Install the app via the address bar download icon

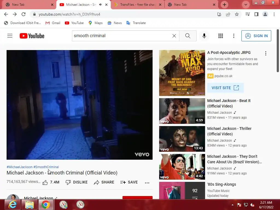tap(219, 14)
